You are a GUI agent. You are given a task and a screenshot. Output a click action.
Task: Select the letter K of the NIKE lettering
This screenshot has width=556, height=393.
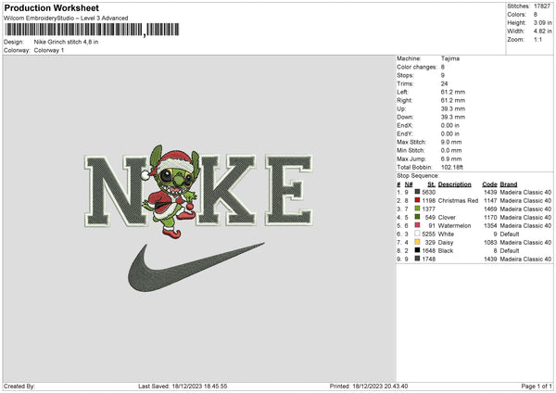coord(227,190)
